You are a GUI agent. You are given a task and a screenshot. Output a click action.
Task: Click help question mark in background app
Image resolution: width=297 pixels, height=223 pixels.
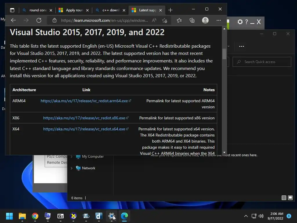click(247, 22)
